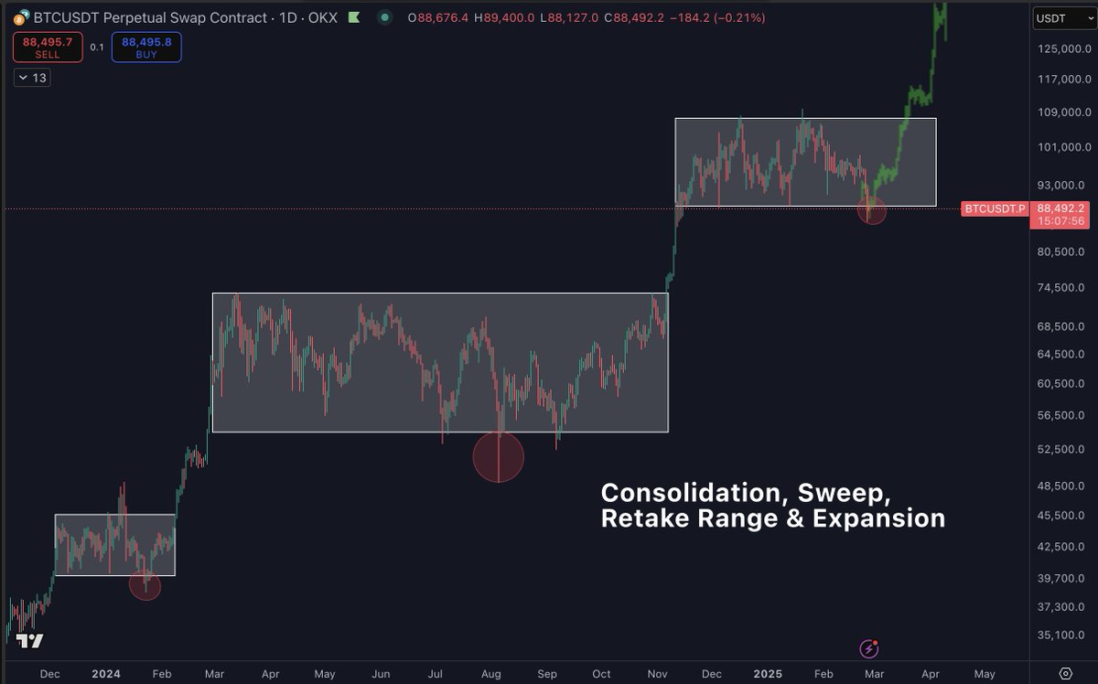Open the purple lightning event marker
Viewport: 1098px width, 684px height.
coord(869,649)
